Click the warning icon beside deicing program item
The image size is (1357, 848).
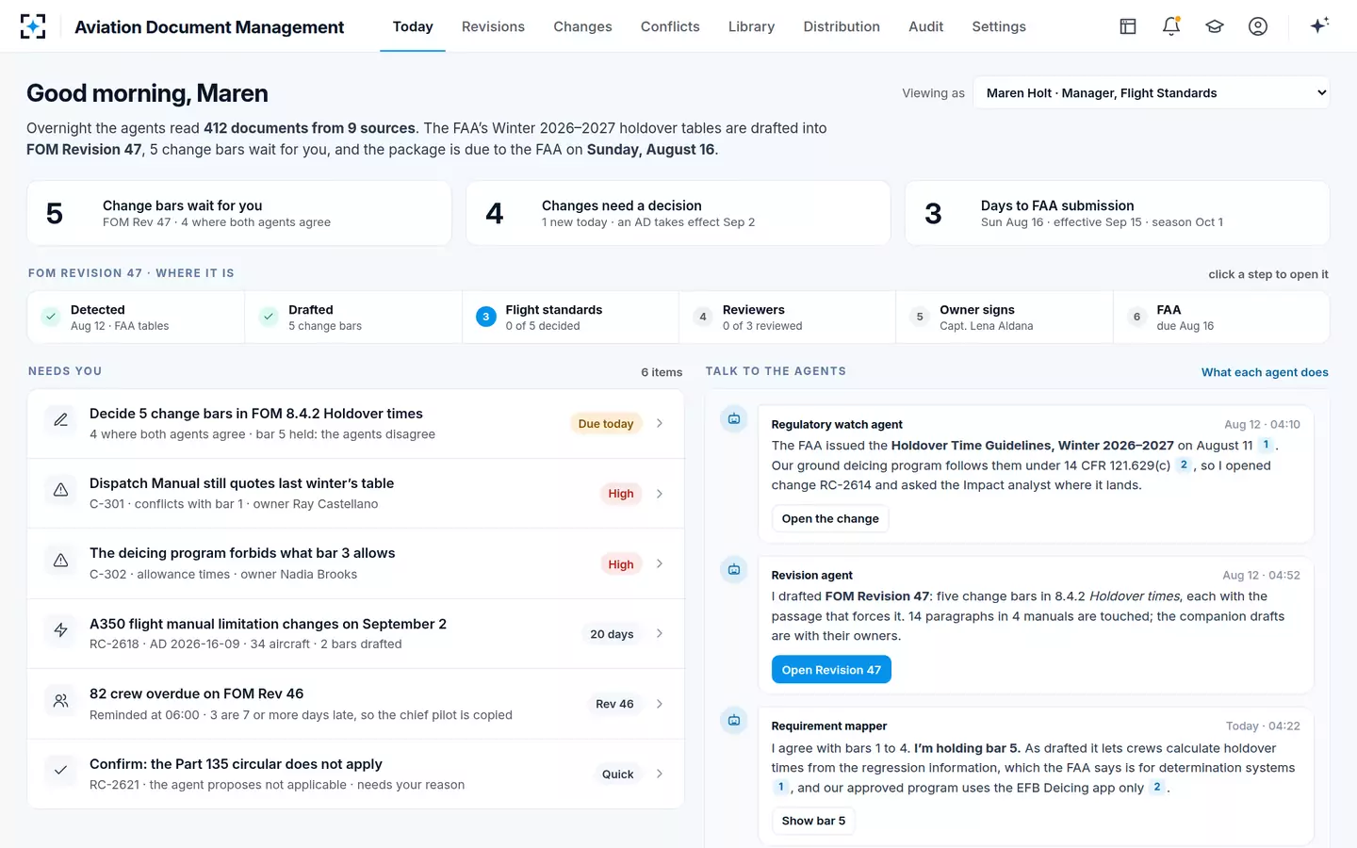(60, 561)
